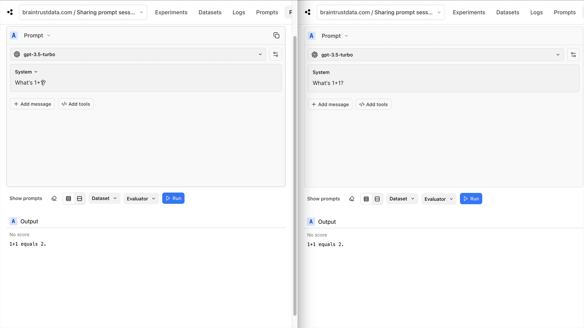Open Logs tab in right window
The image size is (584, 328).
coord(536,12)
